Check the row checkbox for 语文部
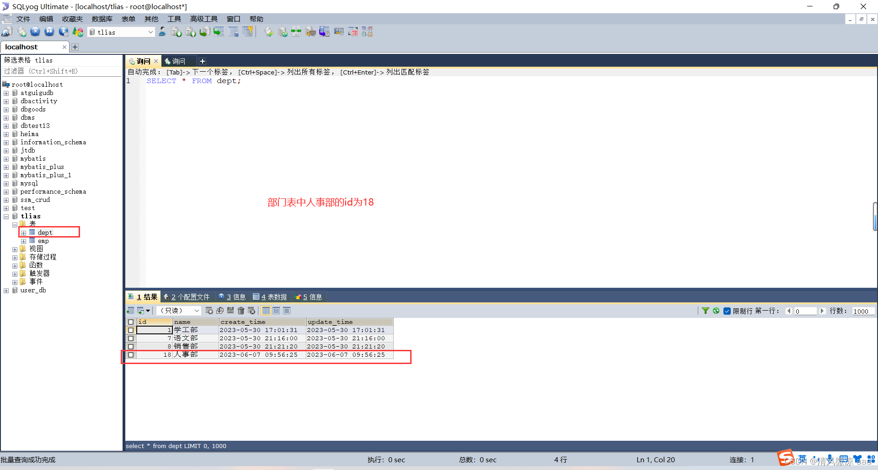The width and height of the screenshot is (878, 470). (131, 338)
